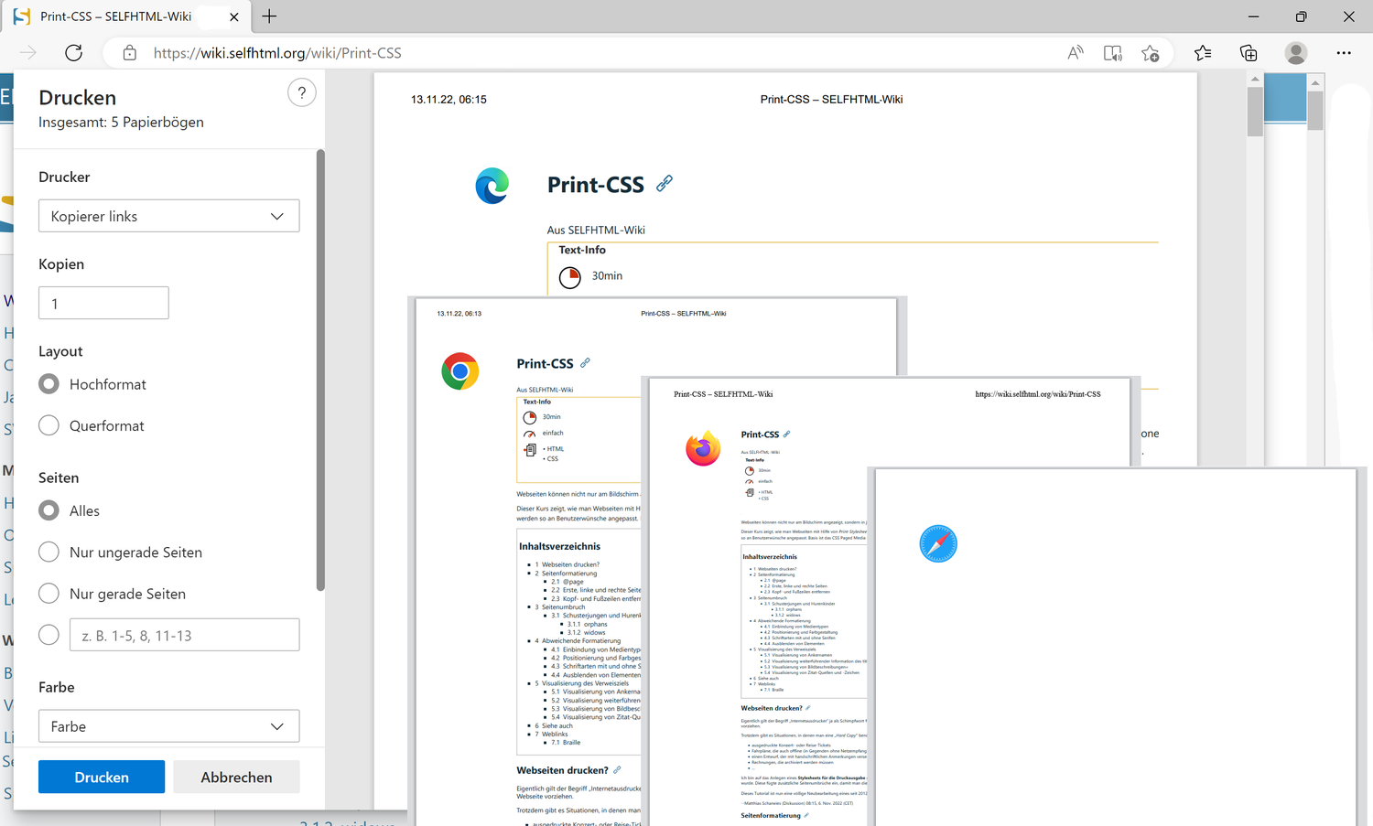Image resolution: width=1373 pixels, height=826 pixels.
Task: Open immersive reader icon
Action: 1113,53
